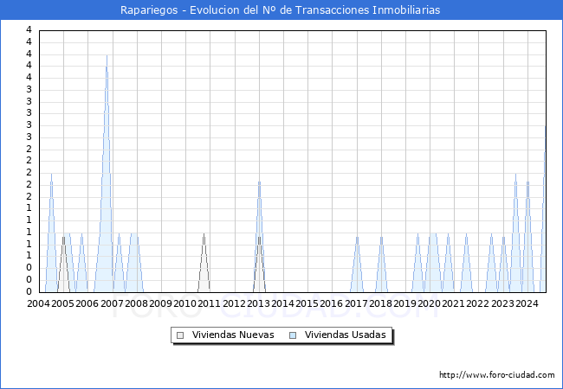Select the 2008 x-axis label
Image resolution: width=563 pixels, height=389 pixels.
pyautogui.click(x=137, y=303)
